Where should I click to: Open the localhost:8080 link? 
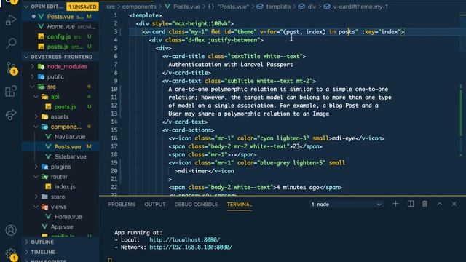(x=184, y=239)
